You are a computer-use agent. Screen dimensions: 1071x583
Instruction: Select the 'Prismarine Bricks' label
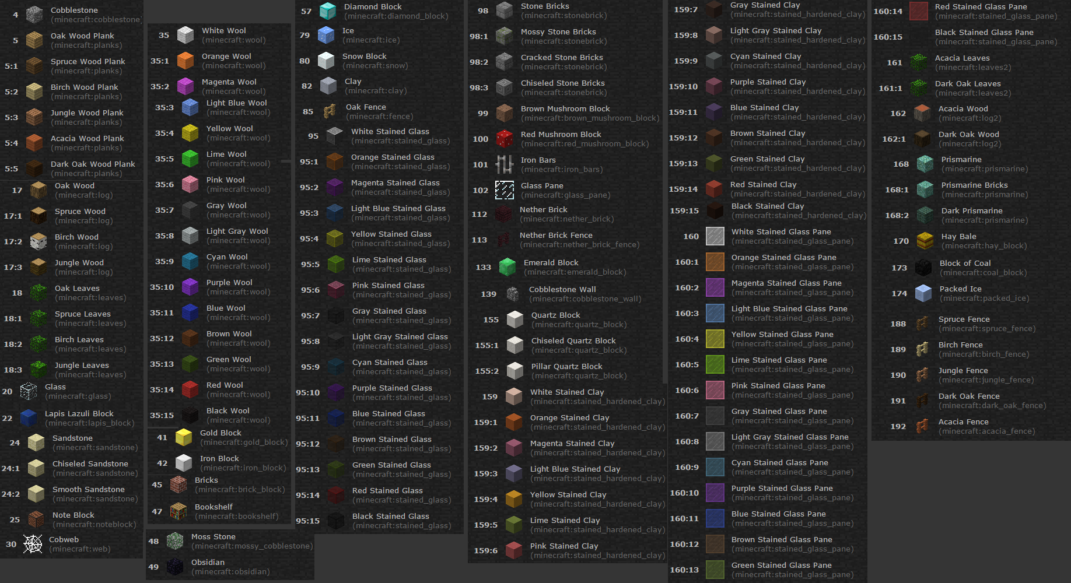pyautogui.click(x=975, y=185)
